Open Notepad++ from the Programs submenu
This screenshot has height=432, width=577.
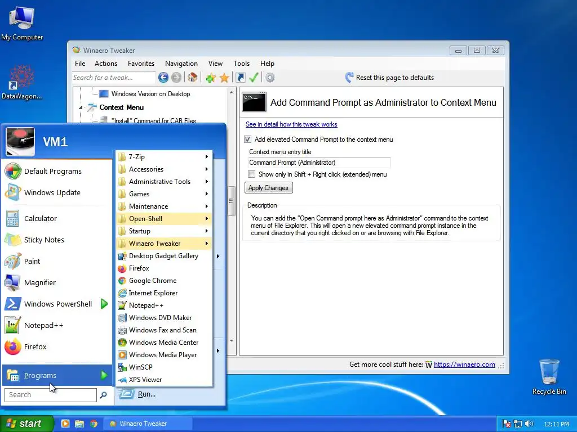point(164,305)
